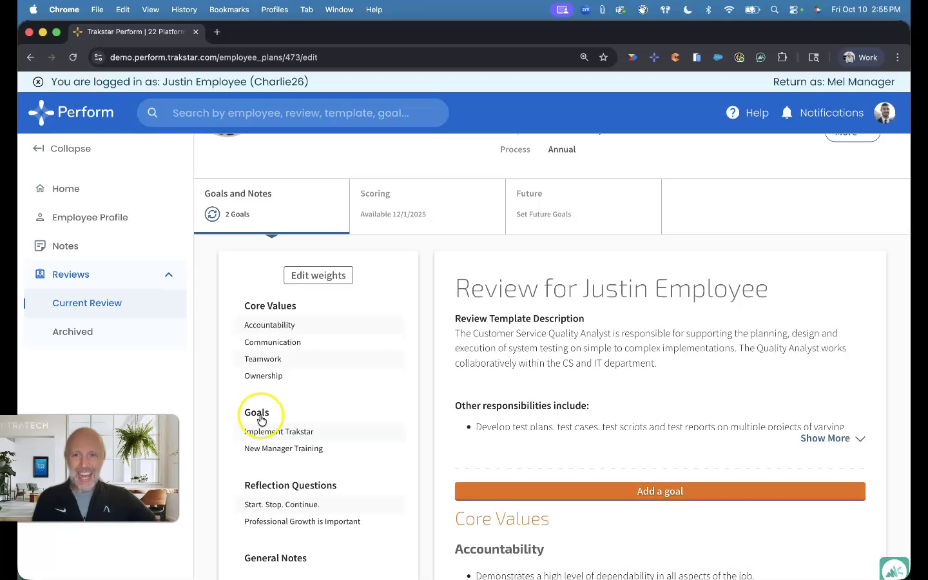928x580 pixels.
Task: Select Archived under Reviews
Action: [73, 332]
